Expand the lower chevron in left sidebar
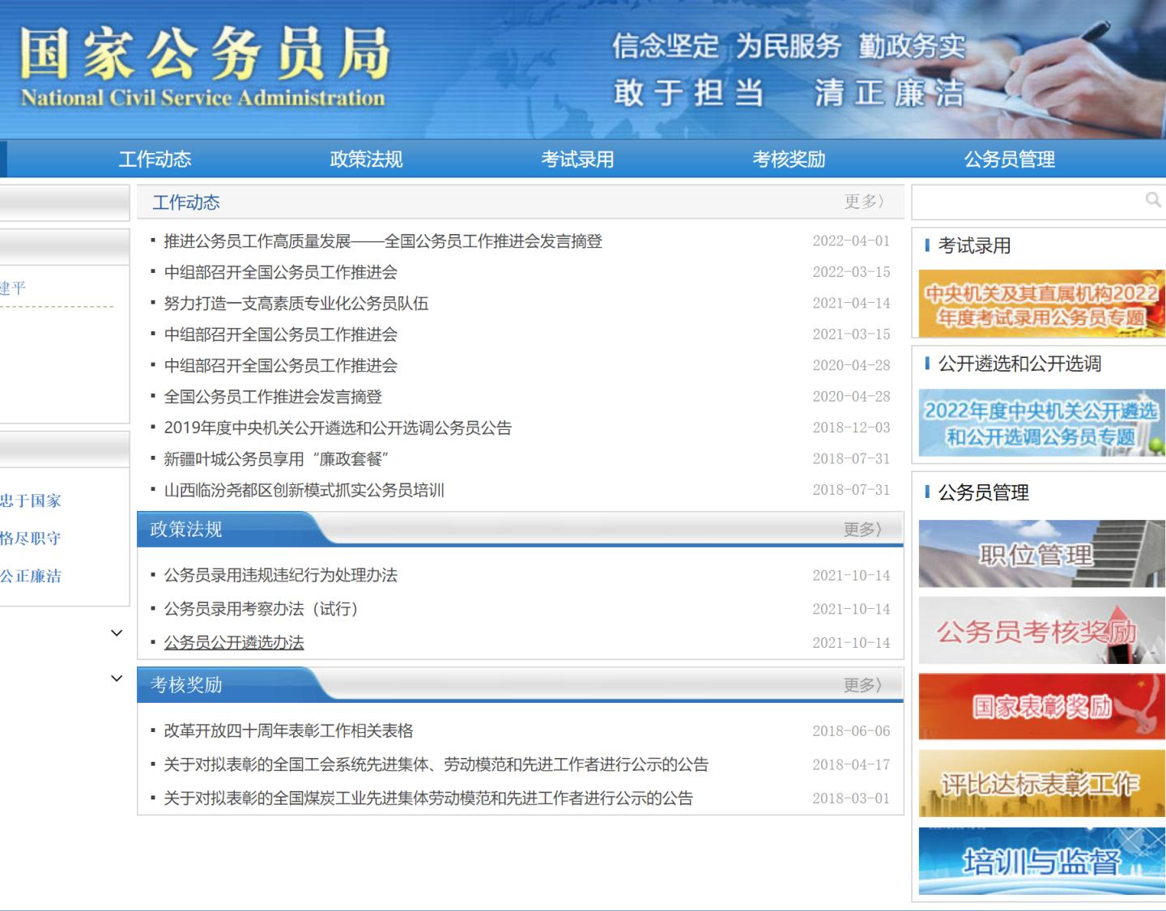Viewport: 1166px width, 911px height. (x=117, y=679)
